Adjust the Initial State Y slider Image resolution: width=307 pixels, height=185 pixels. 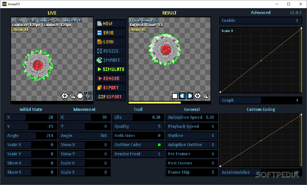click(31, 126)
